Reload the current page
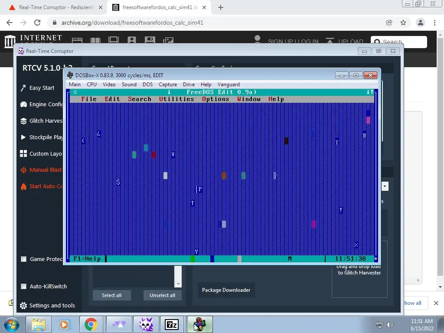The height and width of the screenshot is (333, 444). point(37,23)
